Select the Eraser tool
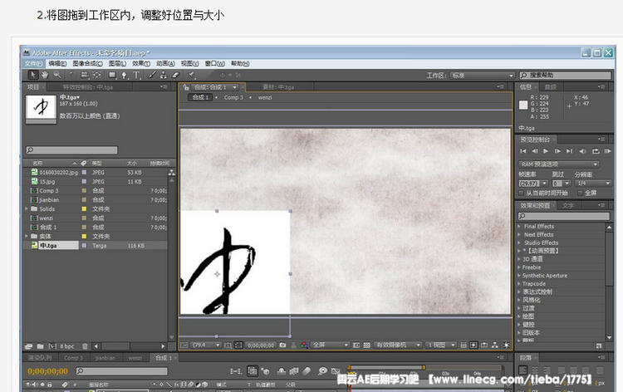Viewport: 623px width, 392px height. click(x=175, y=75)
